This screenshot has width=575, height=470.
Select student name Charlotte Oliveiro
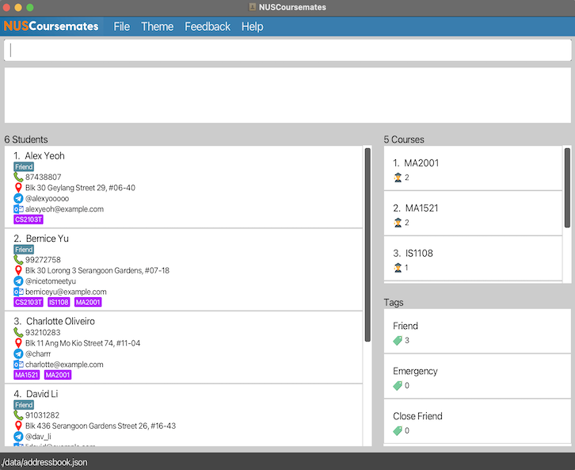pos(60,322)
